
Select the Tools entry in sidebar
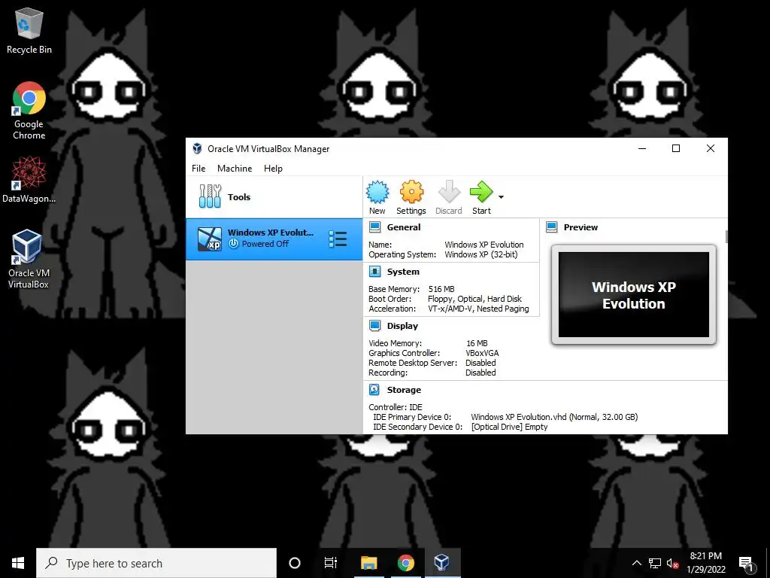pyautogui.click(x=274, y=197)
